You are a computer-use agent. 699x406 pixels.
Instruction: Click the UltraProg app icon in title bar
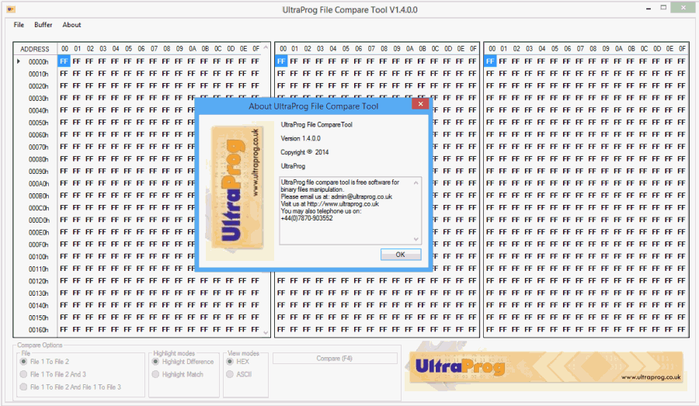tap(12, 9)
